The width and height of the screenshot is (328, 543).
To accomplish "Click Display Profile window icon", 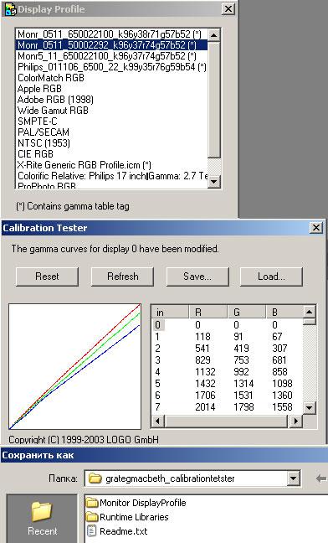I will 10,9.
